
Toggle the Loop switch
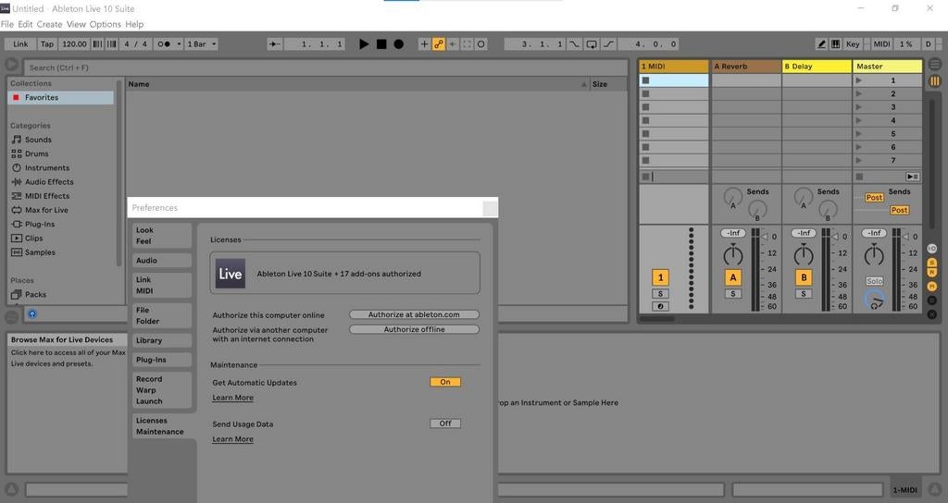click(x=592, y=44)
